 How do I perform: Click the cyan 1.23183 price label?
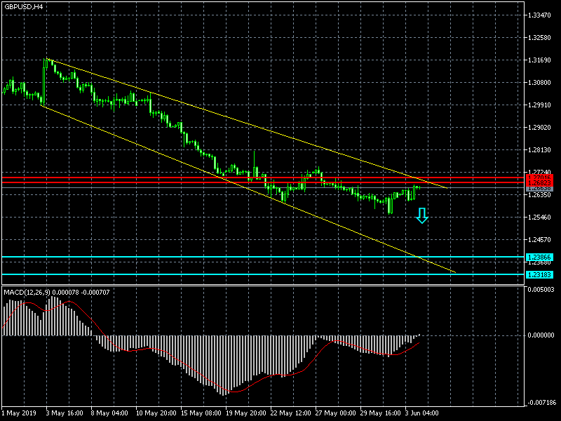coord(539,274)
